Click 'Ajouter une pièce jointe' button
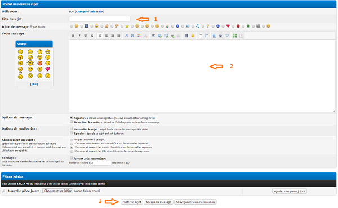The width and height of the screenshot is (338, 208). pos(290,191)
